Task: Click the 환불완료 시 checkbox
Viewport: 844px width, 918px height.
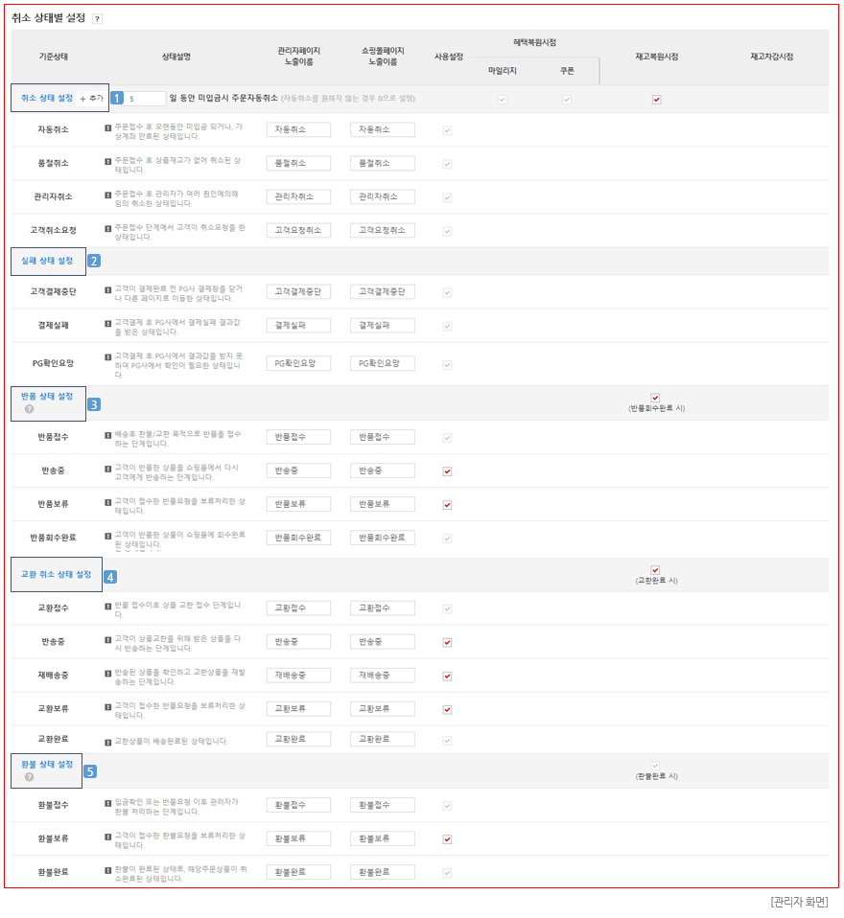Action: 655,766
